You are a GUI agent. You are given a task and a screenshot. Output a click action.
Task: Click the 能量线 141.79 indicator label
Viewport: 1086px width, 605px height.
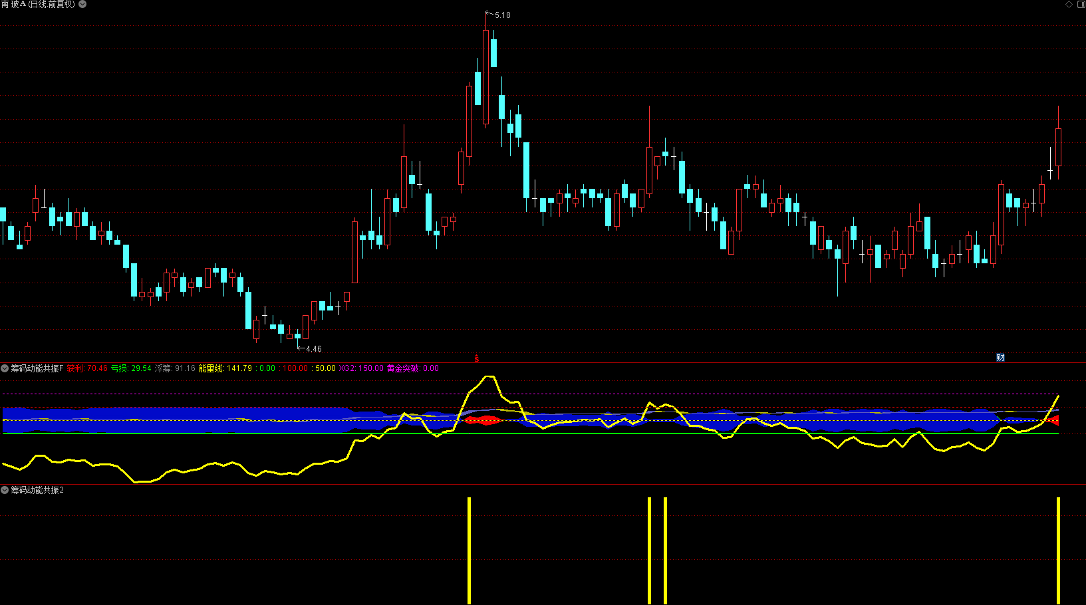pyautogui.click(x=225, y=368)
